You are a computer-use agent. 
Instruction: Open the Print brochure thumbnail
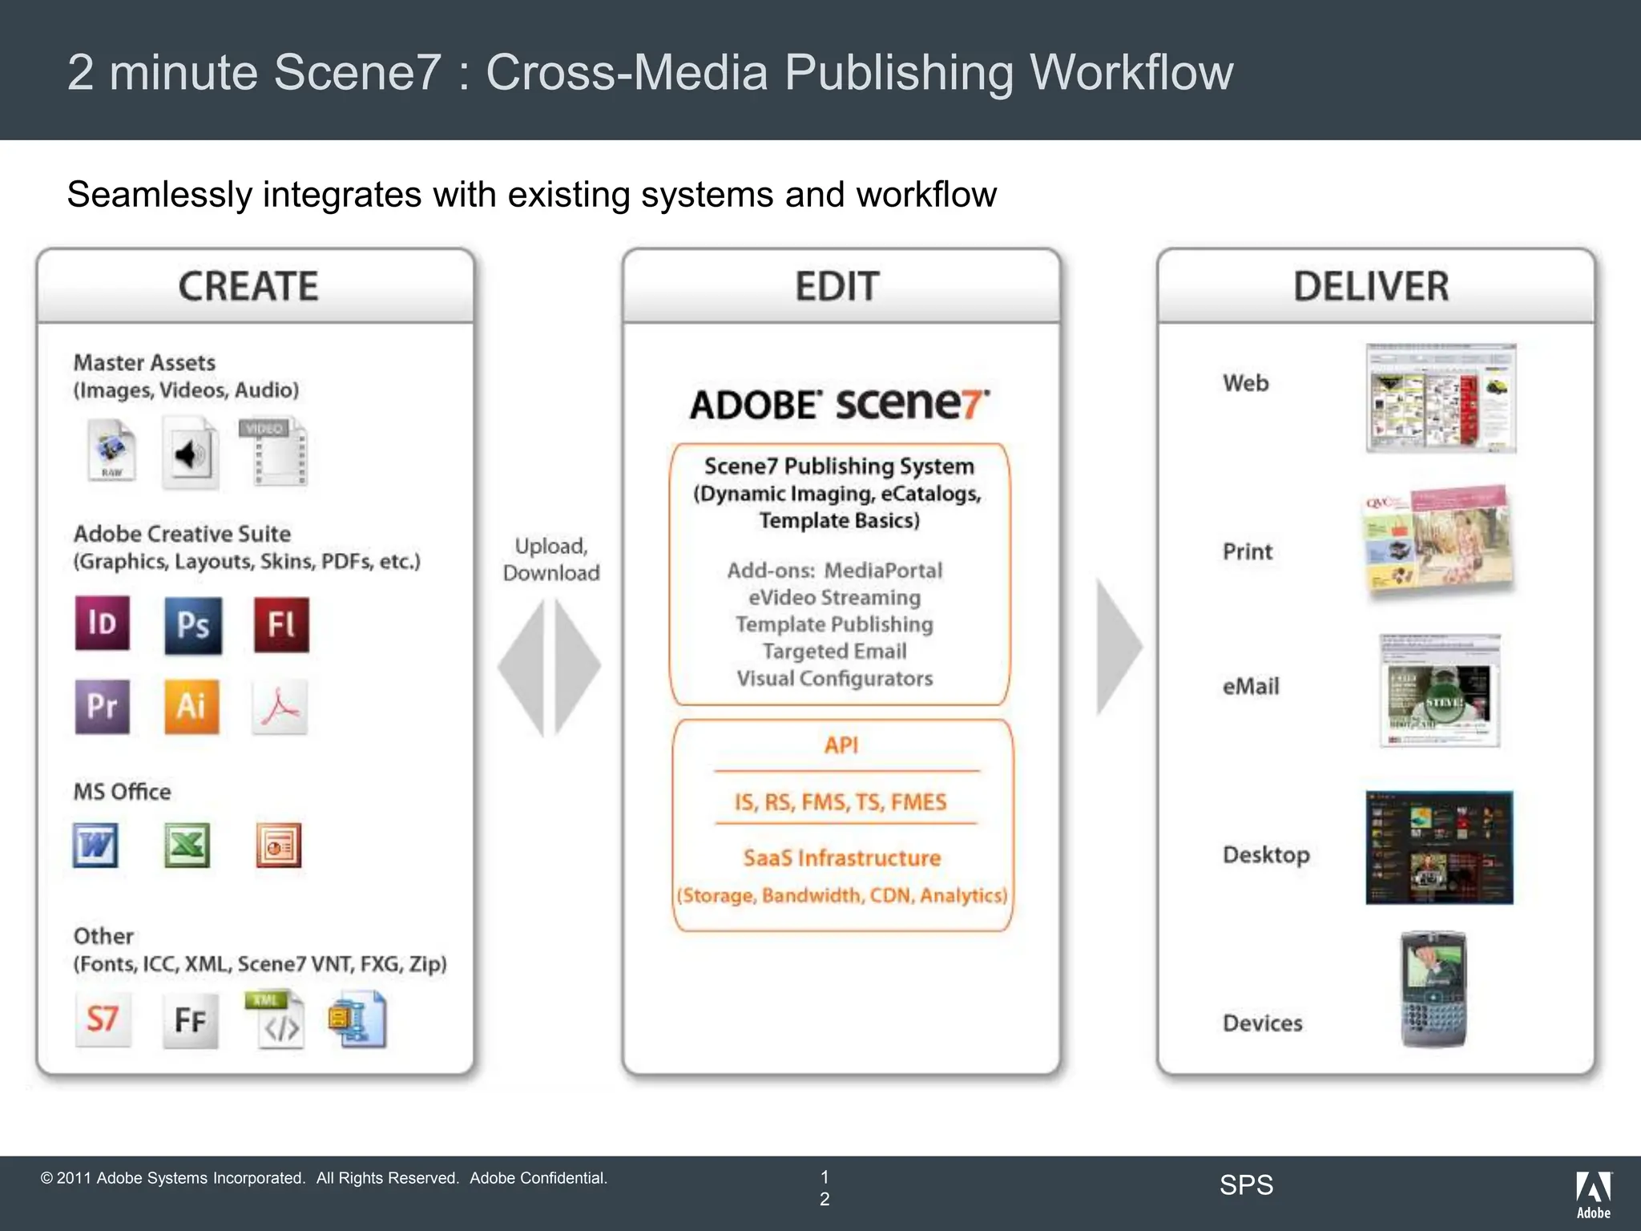(1438, 543)
